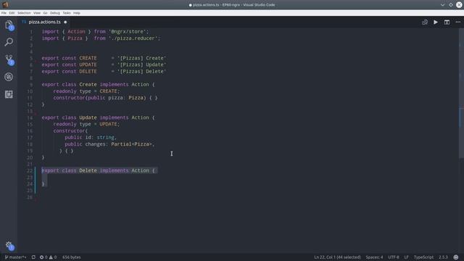Click the '@ngrx/store' import string
464x261 pixels.
pyautogui.click(x=128, y=32)
